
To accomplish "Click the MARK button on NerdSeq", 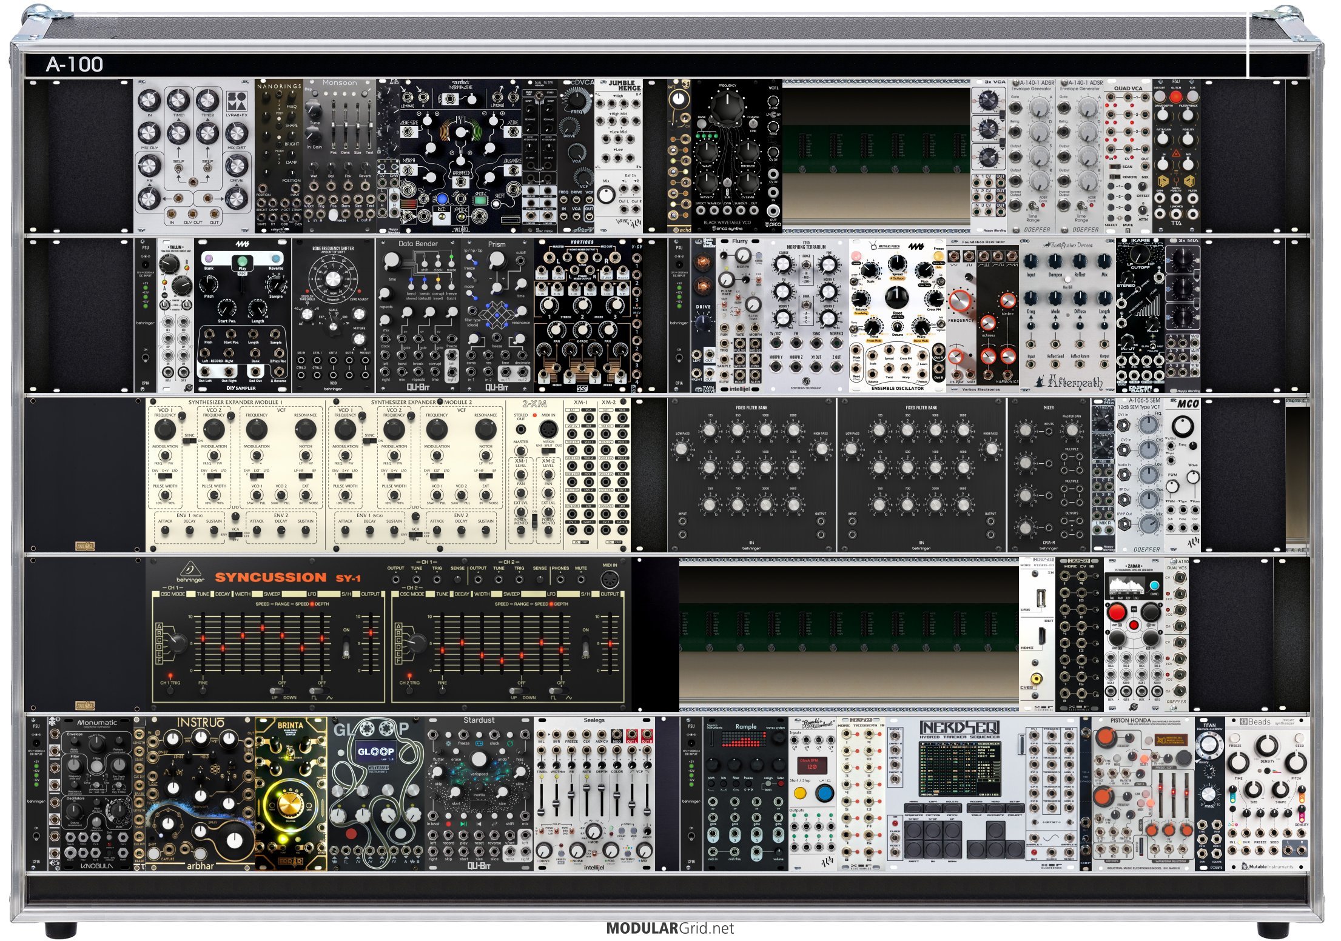I will 914,808.
